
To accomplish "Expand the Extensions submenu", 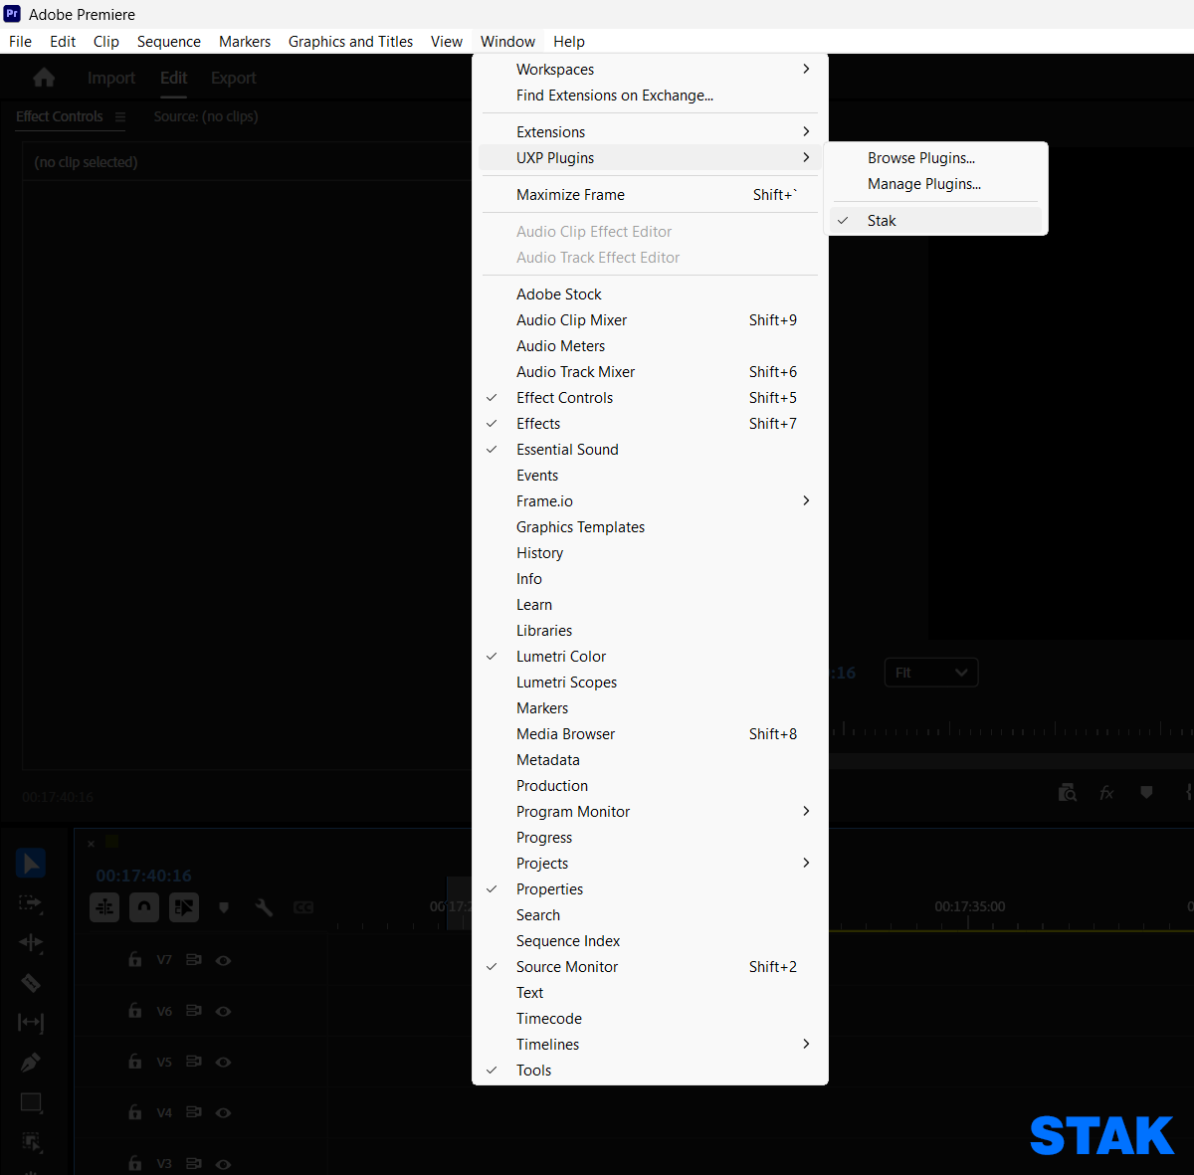I will pos(650,132).
